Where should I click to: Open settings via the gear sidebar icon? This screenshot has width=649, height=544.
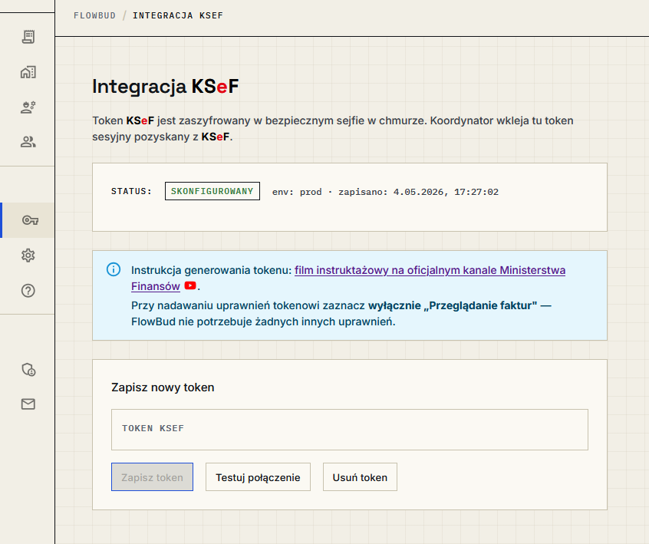click(x=28, y=256)
